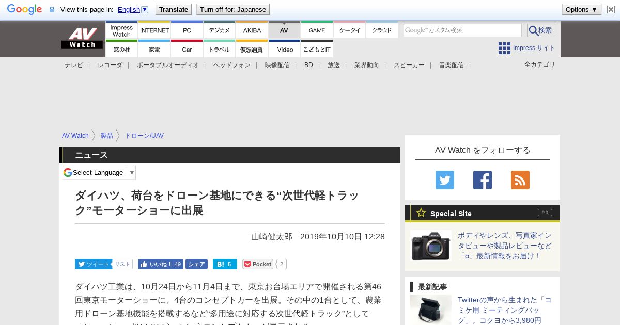
Task: Select the AV site tab
Action: click(x=284, y=30)
